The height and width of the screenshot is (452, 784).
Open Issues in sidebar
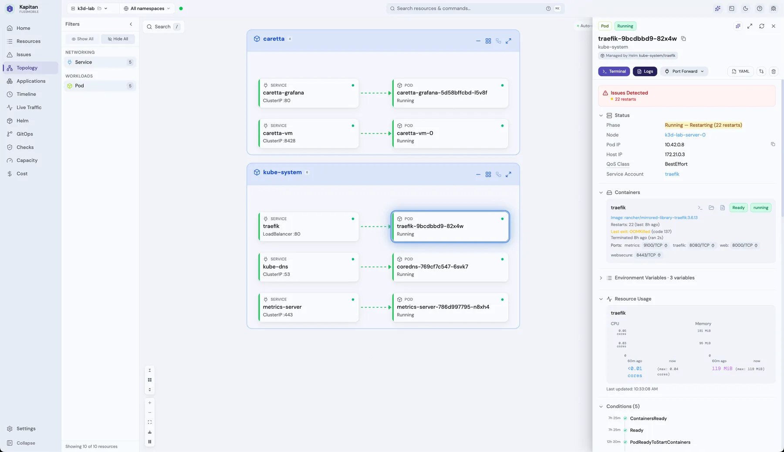click(30, 55)
